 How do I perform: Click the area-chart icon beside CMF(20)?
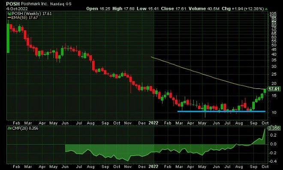pos(9,128)
